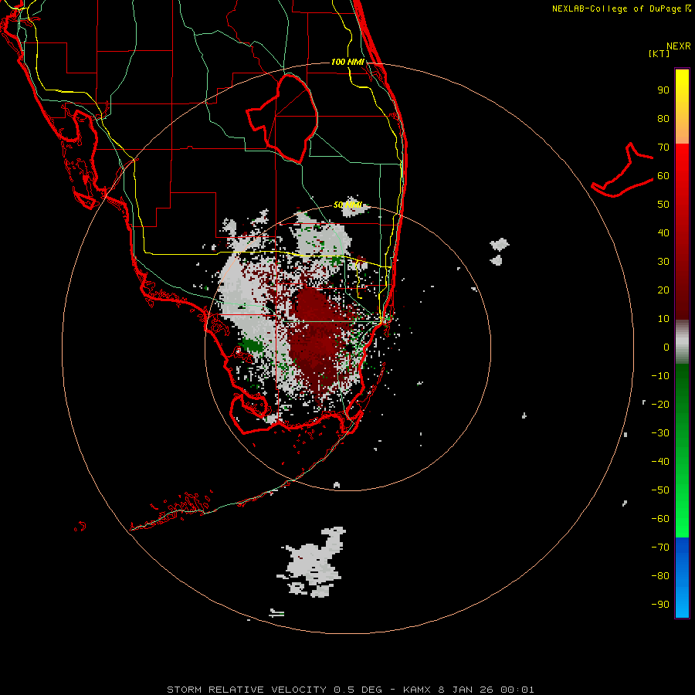Click the [KT] units label
The width and height of the screenshot is (695, 695).
[659, 53]
